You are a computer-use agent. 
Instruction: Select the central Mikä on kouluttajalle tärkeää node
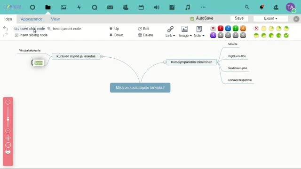coord(140,88)
